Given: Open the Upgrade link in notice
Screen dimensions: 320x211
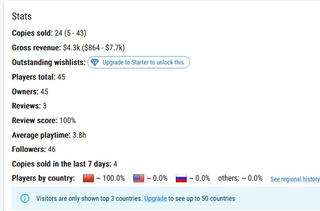Looking at the screenshot, I should pyautogui.click(x=155, y=199).
